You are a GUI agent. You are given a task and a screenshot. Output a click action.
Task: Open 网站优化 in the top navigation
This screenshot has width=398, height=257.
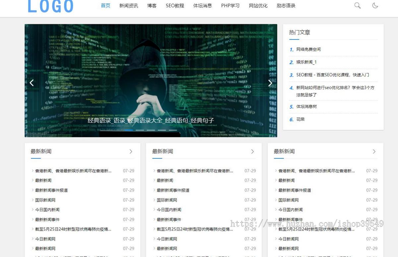click(x=258, y=6)
